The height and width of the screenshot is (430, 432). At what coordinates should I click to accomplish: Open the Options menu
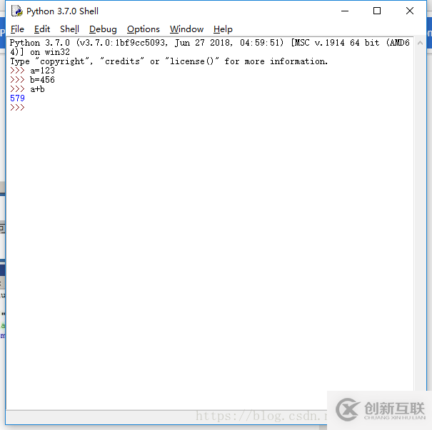pyautogui.click(x=144, y=29)
